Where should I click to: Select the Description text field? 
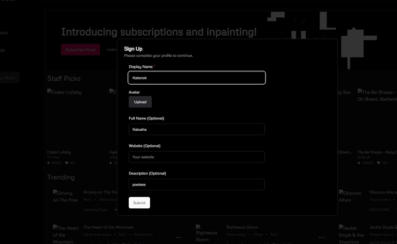(x=197, y=184)
